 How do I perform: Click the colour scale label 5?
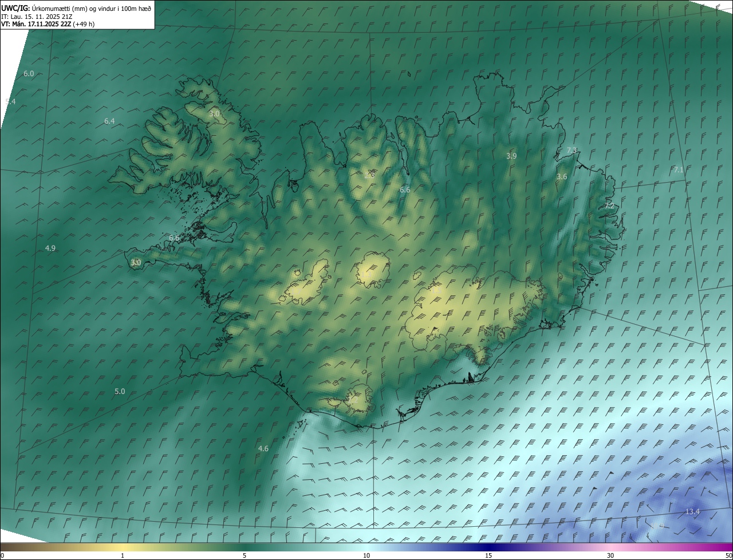(245, 555)
